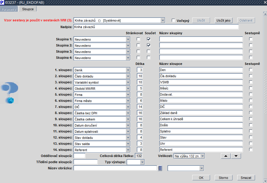Click the vertical scrollbar up arrow
Screen dimensions: 267x183
265,14
